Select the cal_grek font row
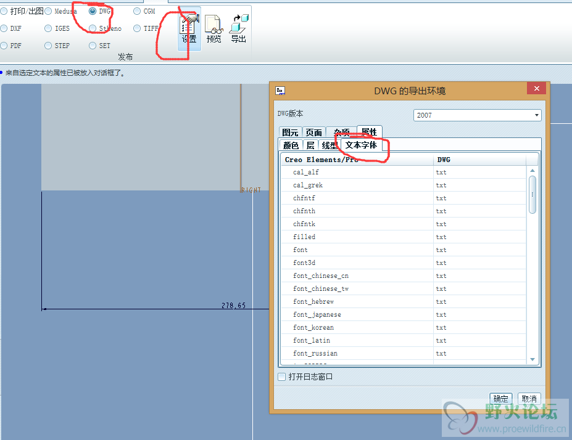The image size is (572, 440). (x=404, y=185)
